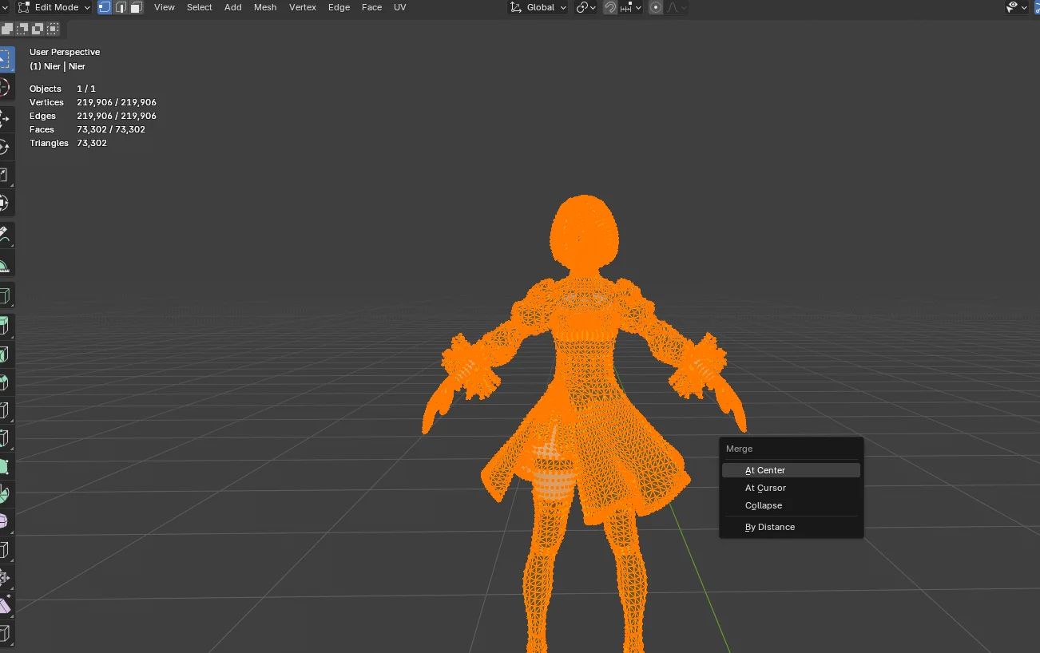Image resolution: width=1040 pixels, height=653 pixels.
Task: Activate the Extrude Region tool
Action: coord(6,326)
